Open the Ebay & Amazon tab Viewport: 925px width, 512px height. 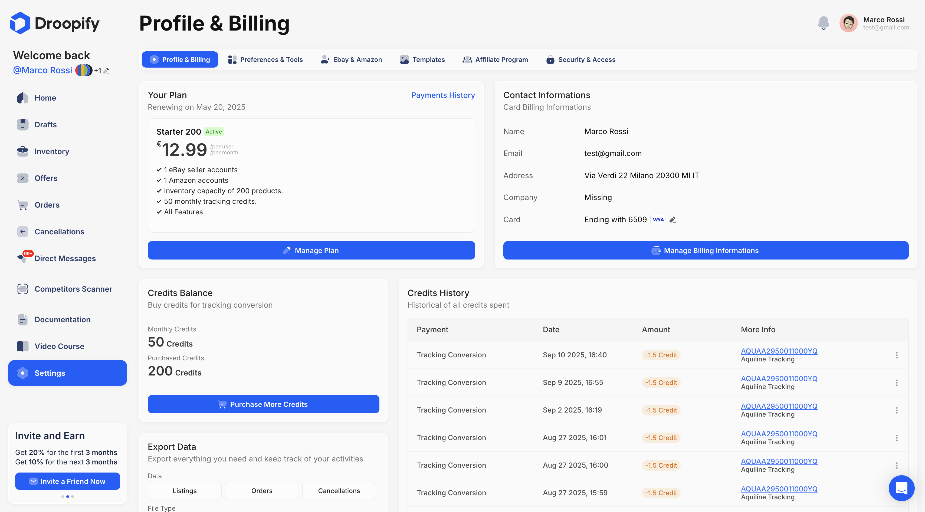[x=351, y=59]
